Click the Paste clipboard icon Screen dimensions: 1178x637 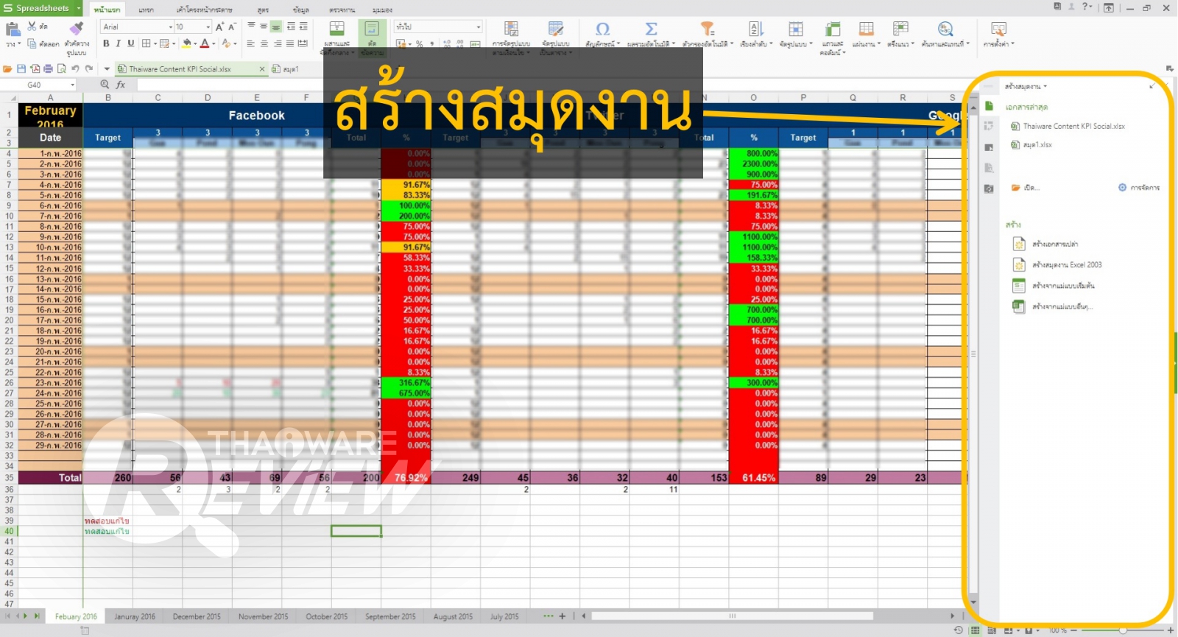[x=13, y=29]
